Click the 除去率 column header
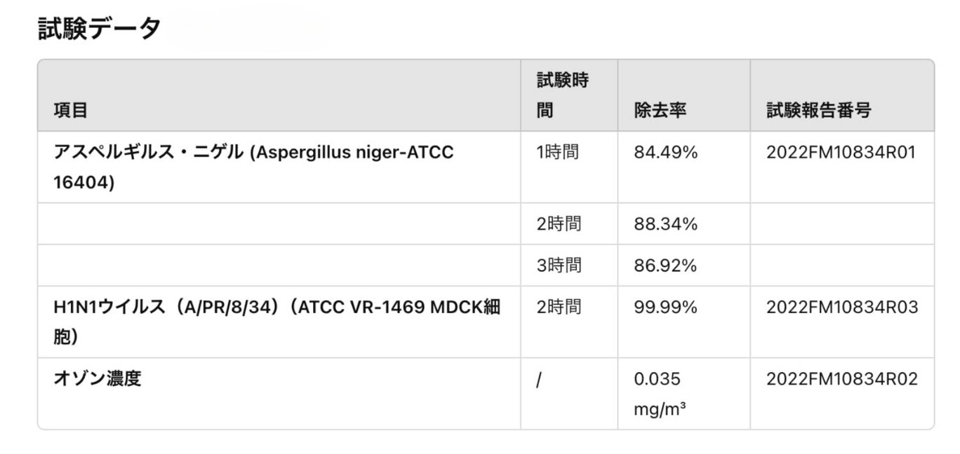Image resolution: width=960 pixels, height=454 pixels. 660,111
